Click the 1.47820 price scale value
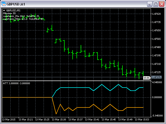This screenshot has width=166, height=124. coord(157,14)
